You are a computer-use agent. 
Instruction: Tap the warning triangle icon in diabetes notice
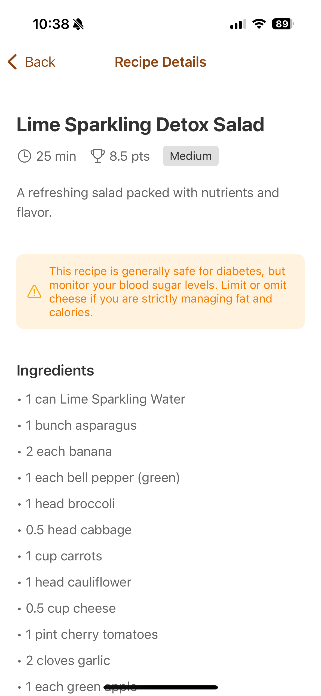coord(34,292)
